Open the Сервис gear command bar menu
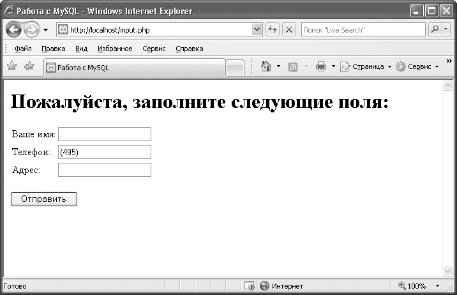The height and width of the screenshot is (295, 457). 417,66
